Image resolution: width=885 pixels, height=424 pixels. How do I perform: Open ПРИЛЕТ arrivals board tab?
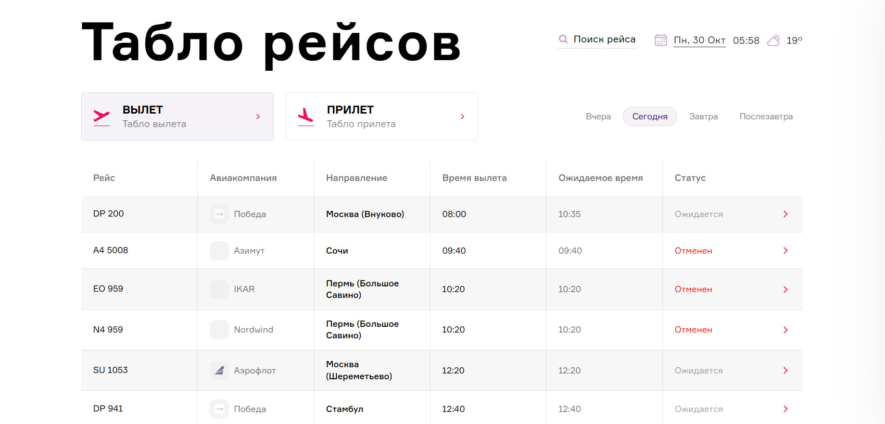tap(382, 116)
